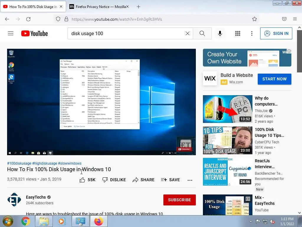The width and height of the screenshot is (302, 227).
Task: Open a new tab with the plus icon
Action: (x=138, y=7)
